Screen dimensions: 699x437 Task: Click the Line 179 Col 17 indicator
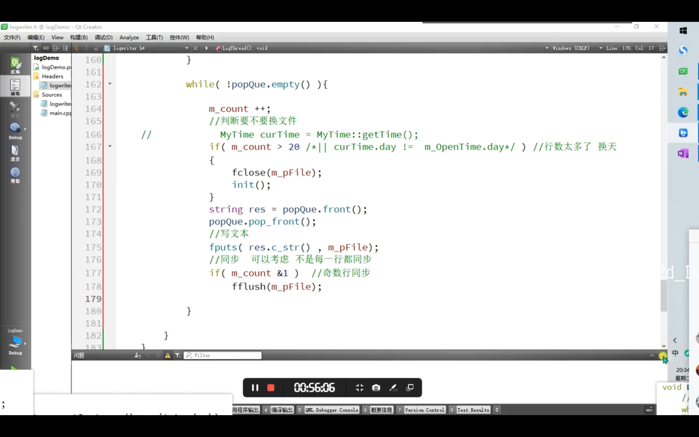coord(630,48)
